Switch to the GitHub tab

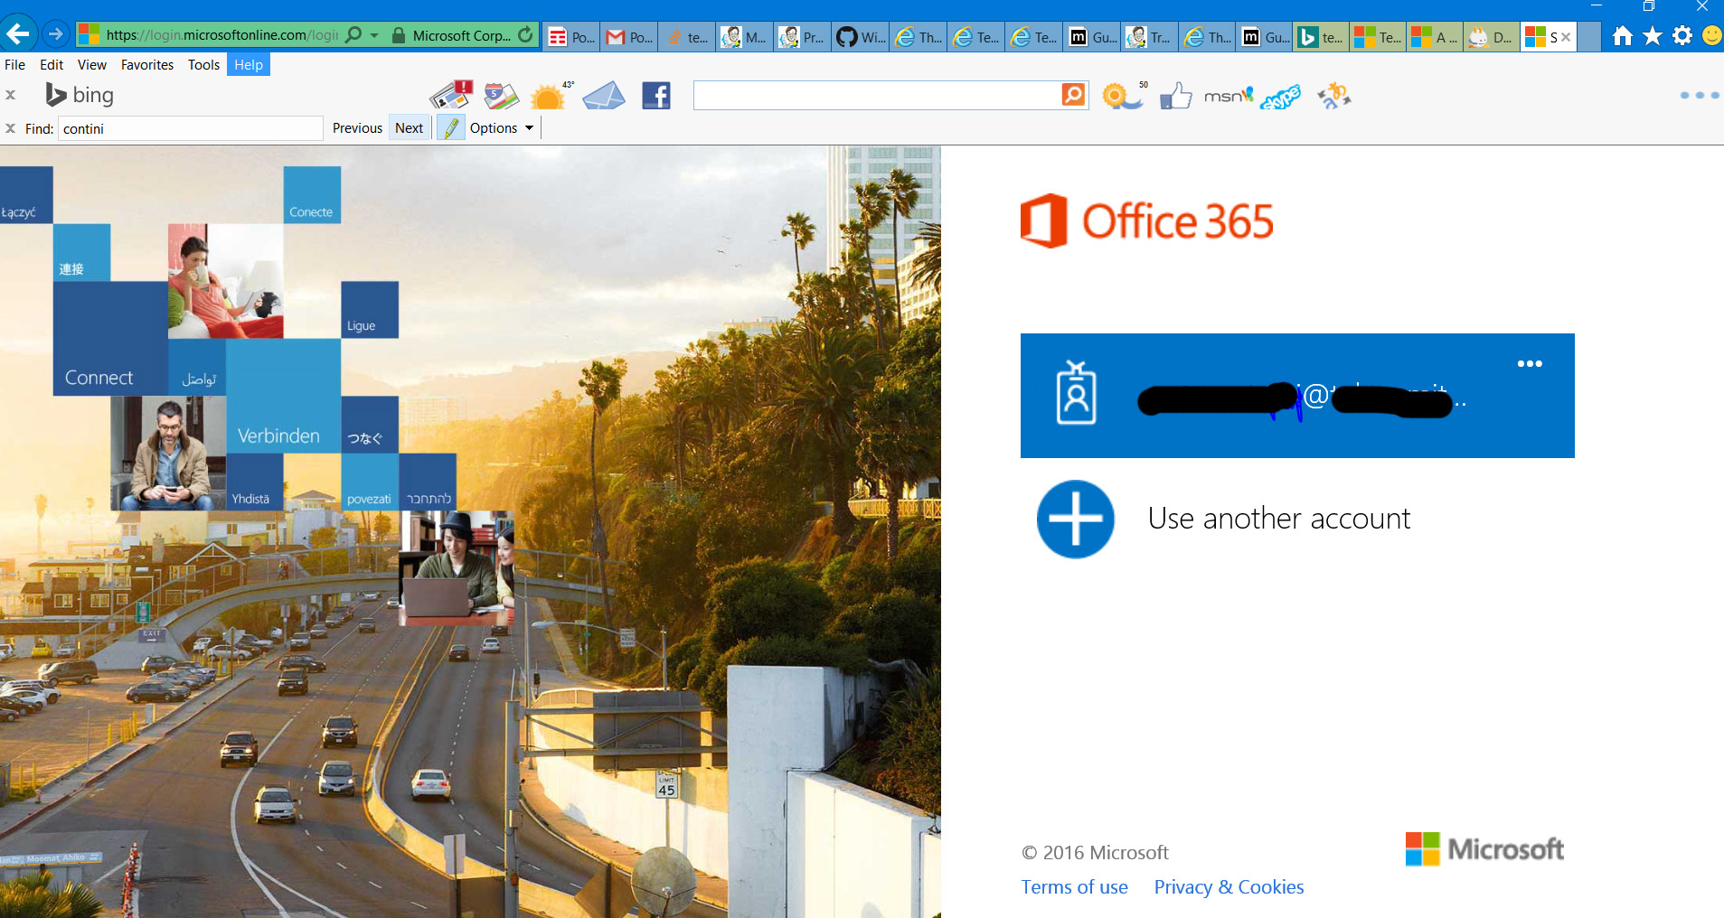click(x=860, y=37)
